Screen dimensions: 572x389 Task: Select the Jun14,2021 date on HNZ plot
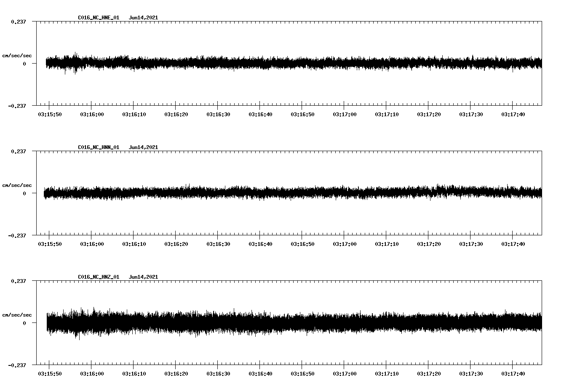(143, 277)
